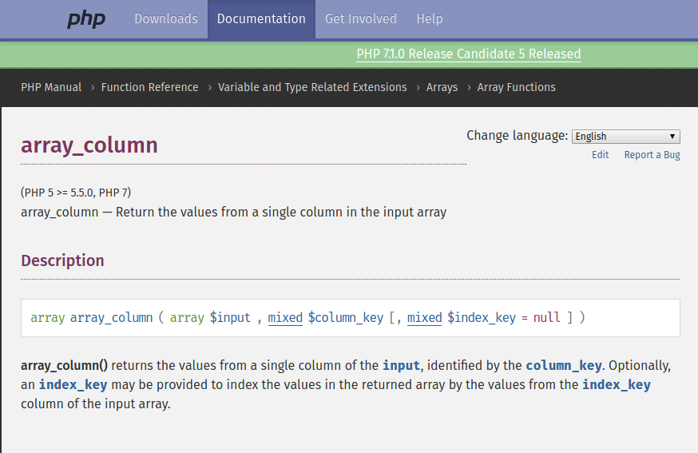Image resolution: width=698 pixels, height=453 pixels.
Task: Click the $index_key parameter in the signature
Action: pos(482,318)
